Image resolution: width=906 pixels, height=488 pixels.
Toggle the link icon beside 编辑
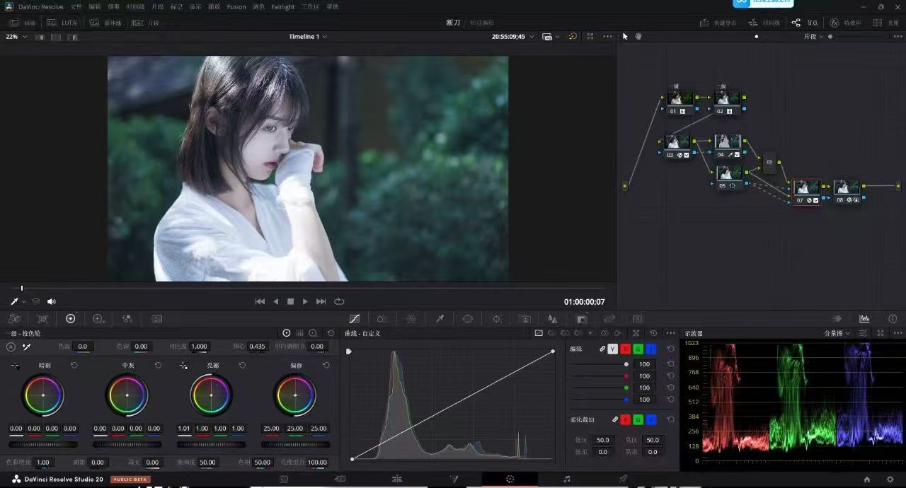pyautogui.click(x=602, y=349)
